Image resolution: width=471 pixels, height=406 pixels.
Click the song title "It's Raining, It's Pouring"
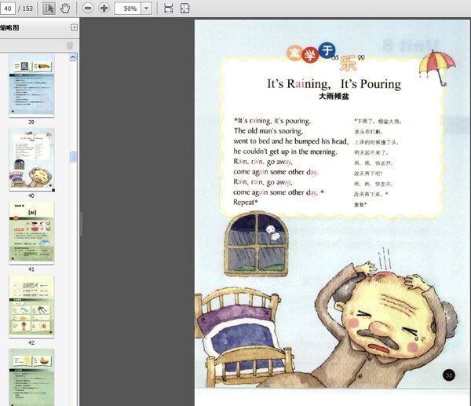click(x=334, y=84)
